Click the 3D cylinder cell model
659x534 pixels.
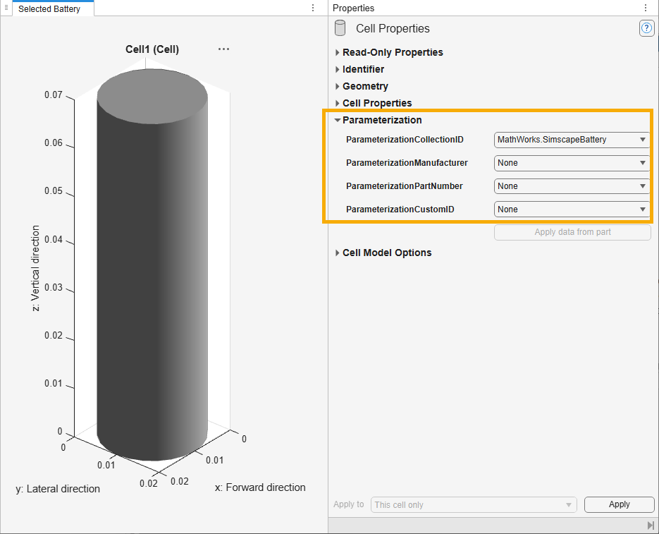[x=152, y=265]
